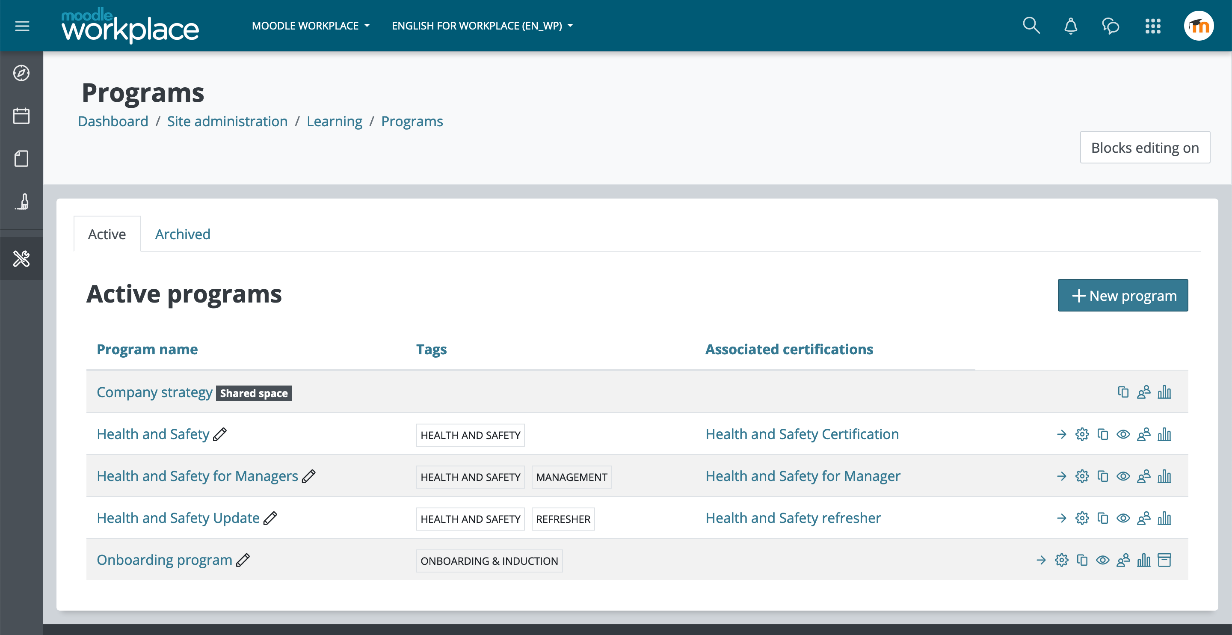Switch to the Archived tab
The image size is (1232, 635).
(183, 234)
